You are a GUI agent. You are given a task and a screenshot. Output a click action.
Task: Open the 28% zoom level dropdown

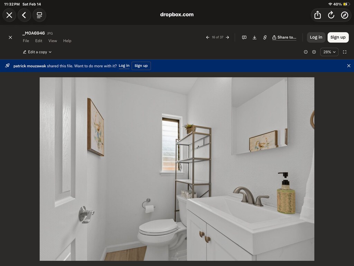329,52
